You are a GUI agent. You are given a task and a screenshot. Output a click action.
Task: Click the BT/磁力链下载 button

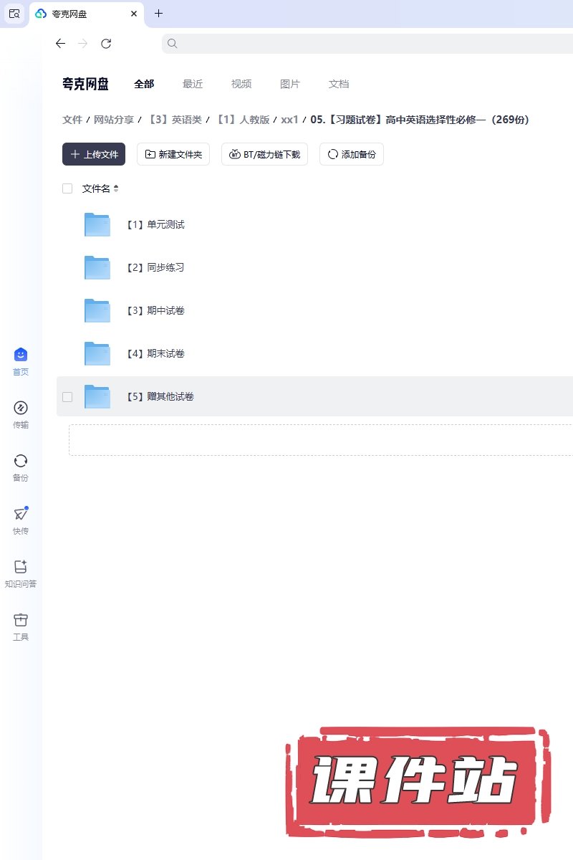pos(264,154)
